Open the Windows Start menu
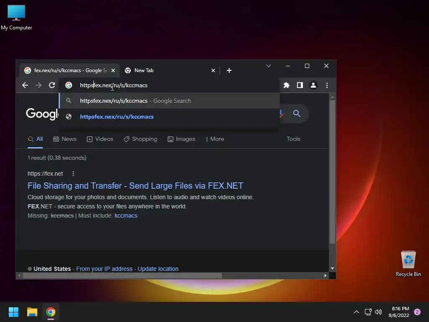Screen dimensions: 429x322 coord(13,312)
